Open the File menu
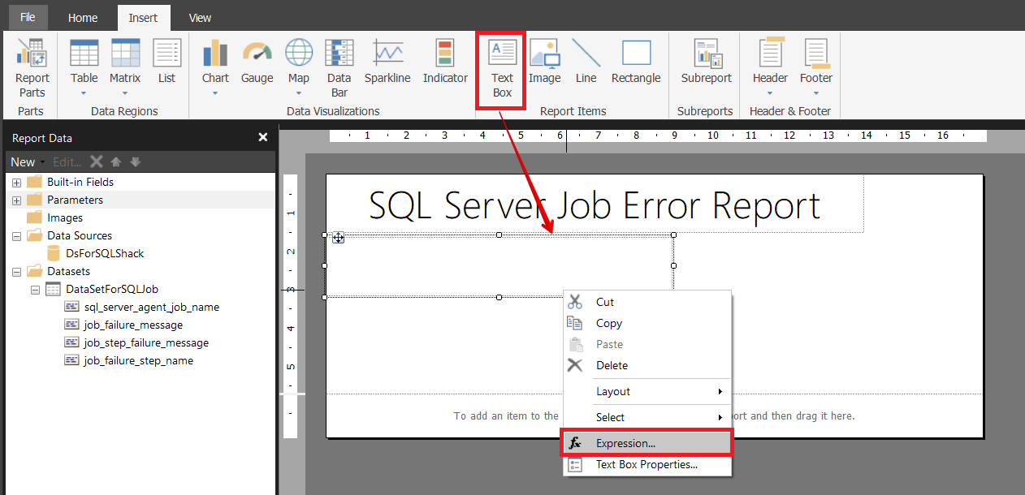Viewport: 1025px width, 495px height. [x=28, y=17]
